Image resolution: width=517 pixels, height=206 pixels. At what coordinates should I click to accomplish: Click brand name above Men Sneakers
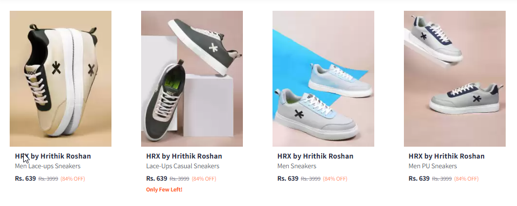click(x=315, y=156)
